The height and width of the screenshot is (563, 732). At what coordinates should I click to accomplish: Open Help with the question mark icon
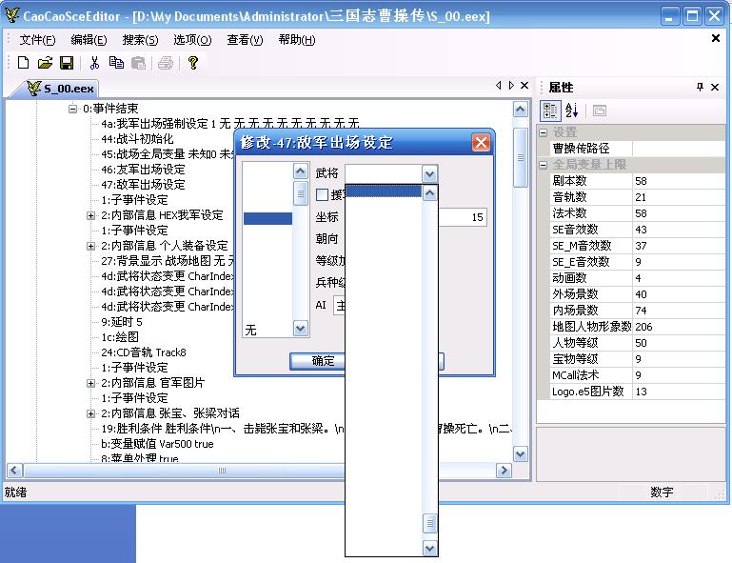193,63
